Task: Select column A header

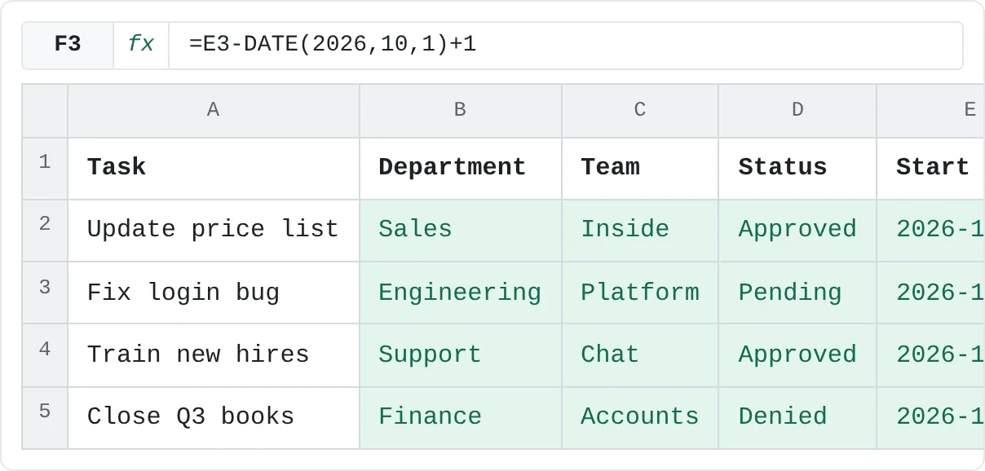Action: [x=214, y=111]
